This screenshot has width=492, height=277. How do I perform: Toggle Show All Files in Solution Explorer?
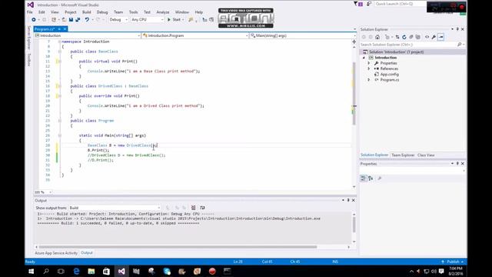point(418,37)
